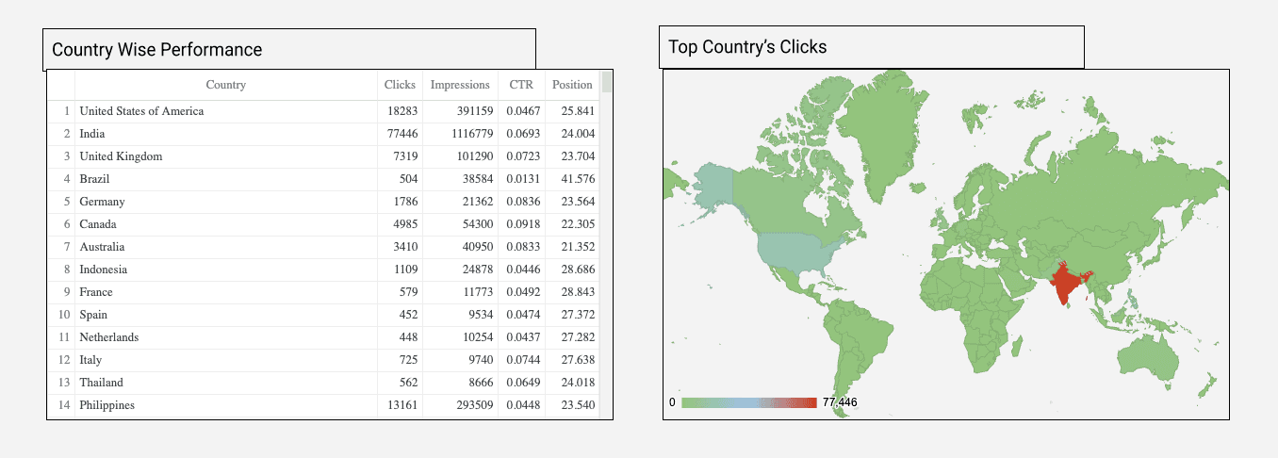
Task: Sort table by Position column header
Action: click(x=572, y=85)
